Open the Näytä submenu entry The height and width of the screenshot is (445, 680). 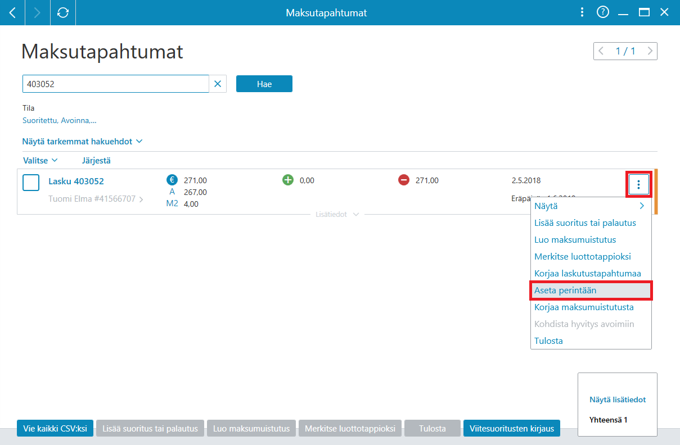(591, 206)
